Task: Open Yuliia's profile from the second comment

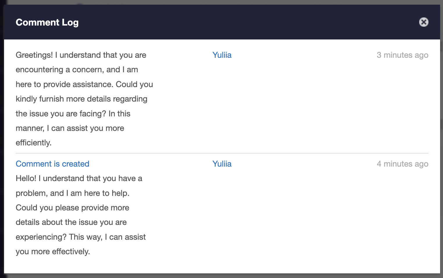Action: pyautogui.click(x=222, y=164)
